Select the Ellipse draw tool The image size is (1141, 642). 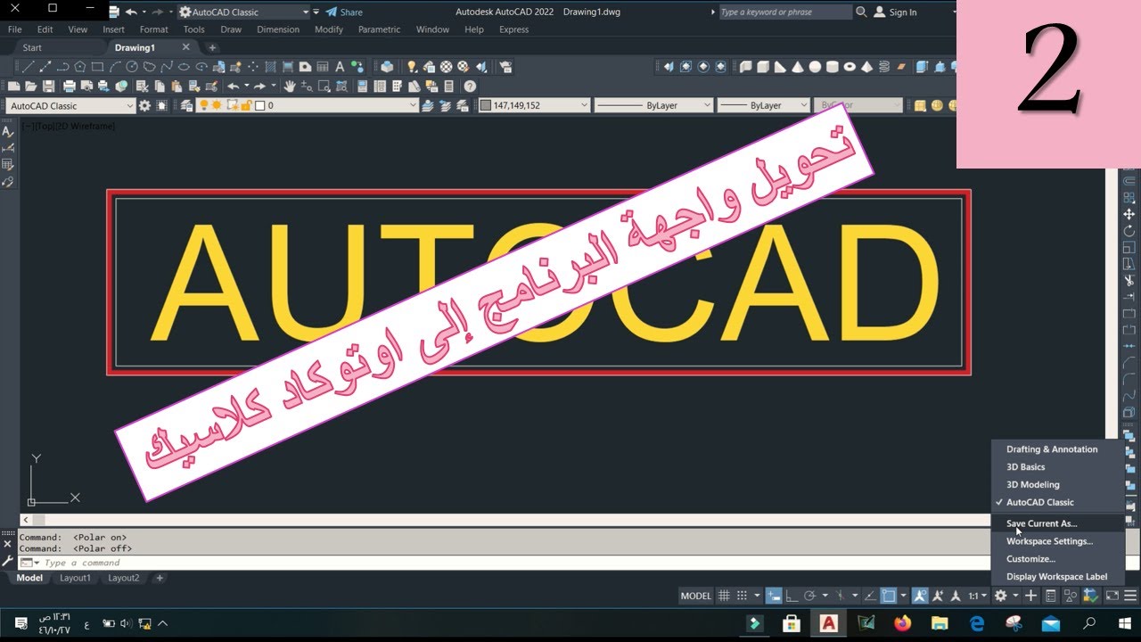pyautogui.click(x=184, y=67)
